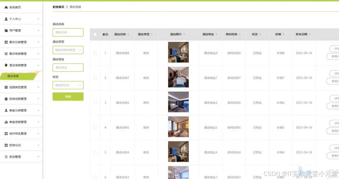Click the location pin icon for 酒店信息管理
Image resolution: width=339 pixels, height=179 pixels.
(x=6, y=65)
